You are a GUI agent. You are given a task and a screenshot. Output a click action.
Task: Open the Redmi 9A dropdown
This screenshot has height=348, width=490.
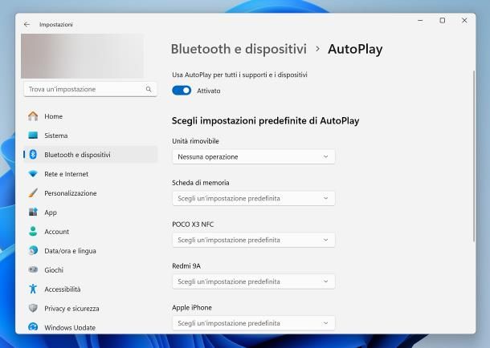coord(254,281)
